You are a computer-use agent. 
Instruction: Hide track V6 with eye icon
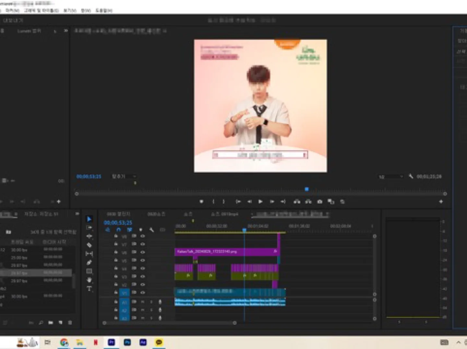point(142,252)
